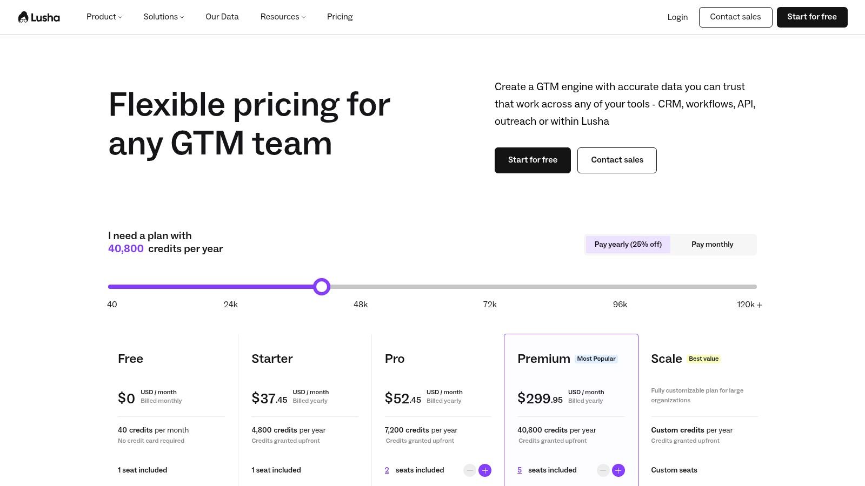
Task: Click Start for free in the header
Action: click(812, 17)
